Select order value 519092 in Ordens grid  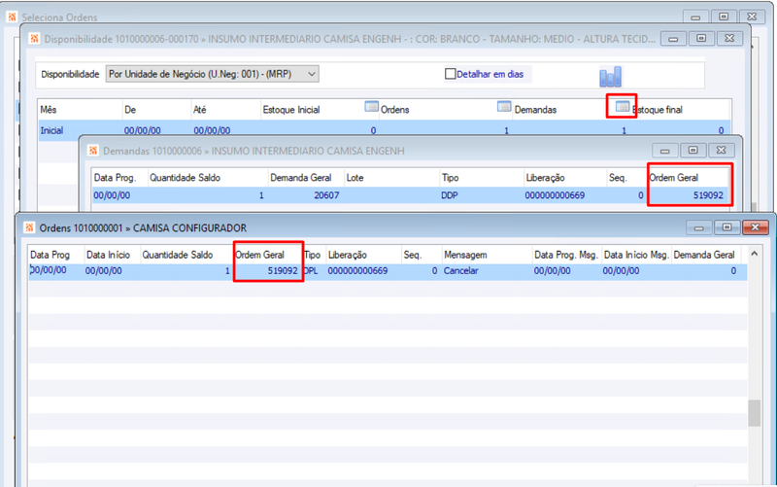point(283,271)
